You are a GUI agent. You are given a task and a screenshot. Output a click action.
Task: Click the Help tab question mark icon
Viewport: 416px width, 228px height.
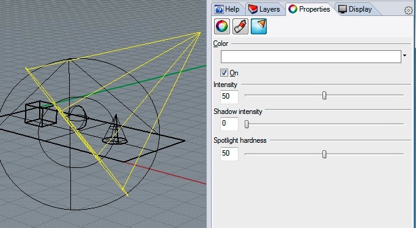(219, 10)
